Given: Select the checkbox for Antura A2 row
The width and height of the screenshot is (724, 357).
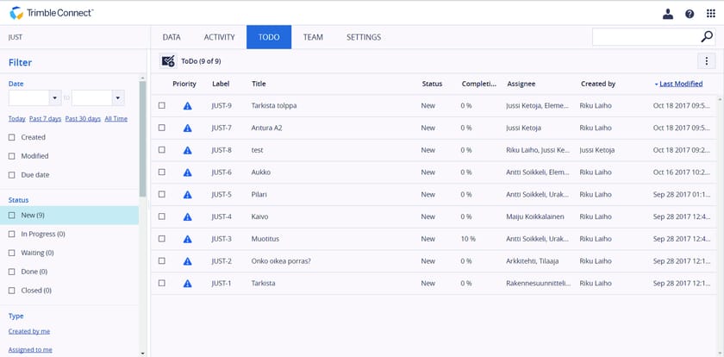Looking at the screenshot, I should [x=161, y=128].
